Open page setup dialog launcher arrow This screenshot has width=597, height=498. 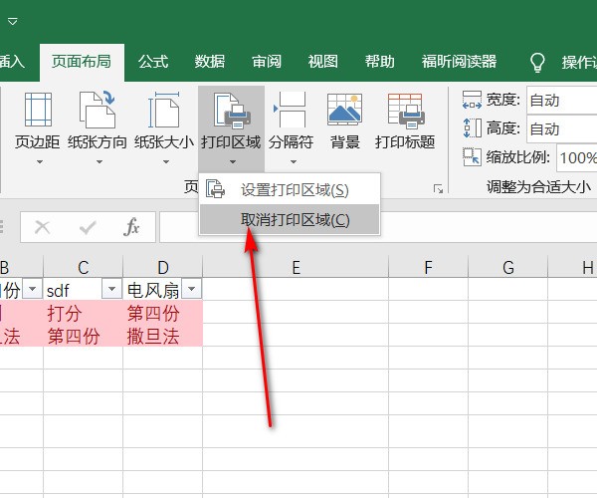coord(436,188)
